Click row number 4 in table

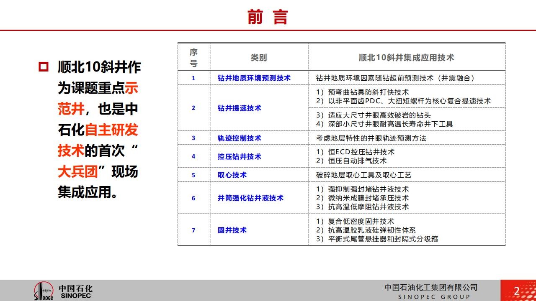point(193,156)
